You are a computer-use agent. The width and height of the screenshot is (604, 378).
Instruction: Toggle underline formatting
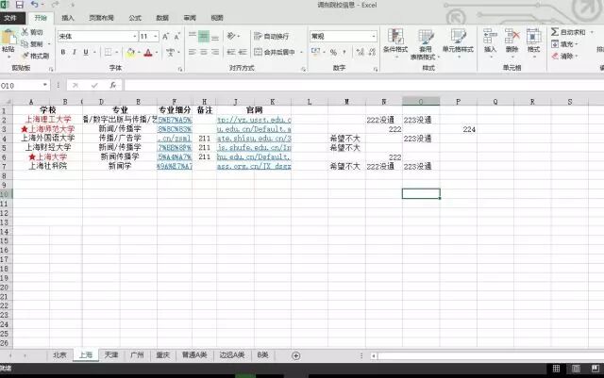[x=86, y=52]
